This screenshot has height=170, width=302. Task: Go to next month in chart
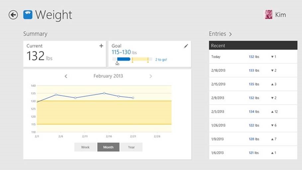point(151,76)
